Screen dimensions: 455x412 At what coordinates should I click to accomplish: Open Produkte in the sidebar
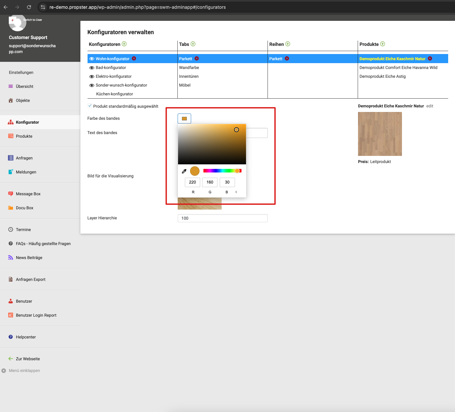[24, 136]
